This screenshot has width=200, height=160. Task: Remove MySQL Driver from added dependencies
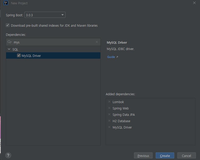click(109, 127)
